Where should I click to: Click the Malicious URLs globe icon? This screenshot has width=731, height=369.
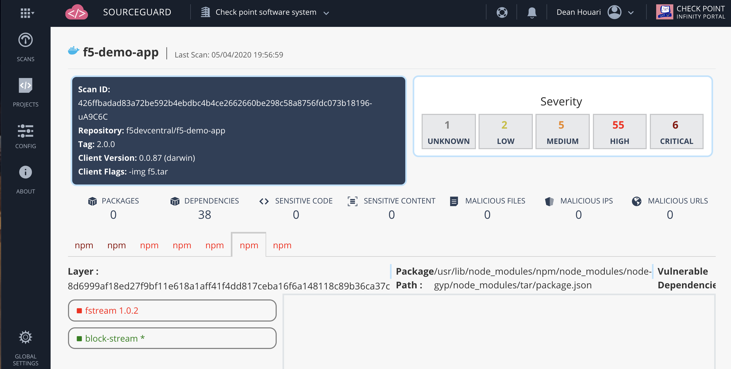coord(636,201)
